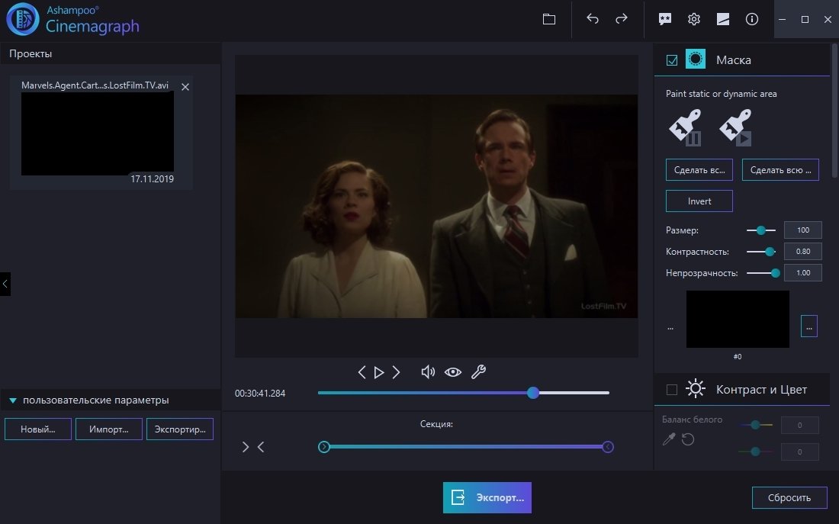Set section end with left chevron
Image resolution: width=839 pixels, height=524 pixels.
[x=261, y=447]
